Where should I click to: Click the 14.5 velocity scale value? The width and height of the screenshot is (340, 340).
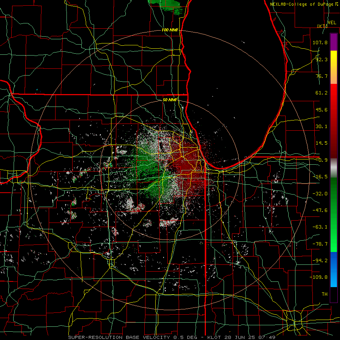(x=321, y=143)
